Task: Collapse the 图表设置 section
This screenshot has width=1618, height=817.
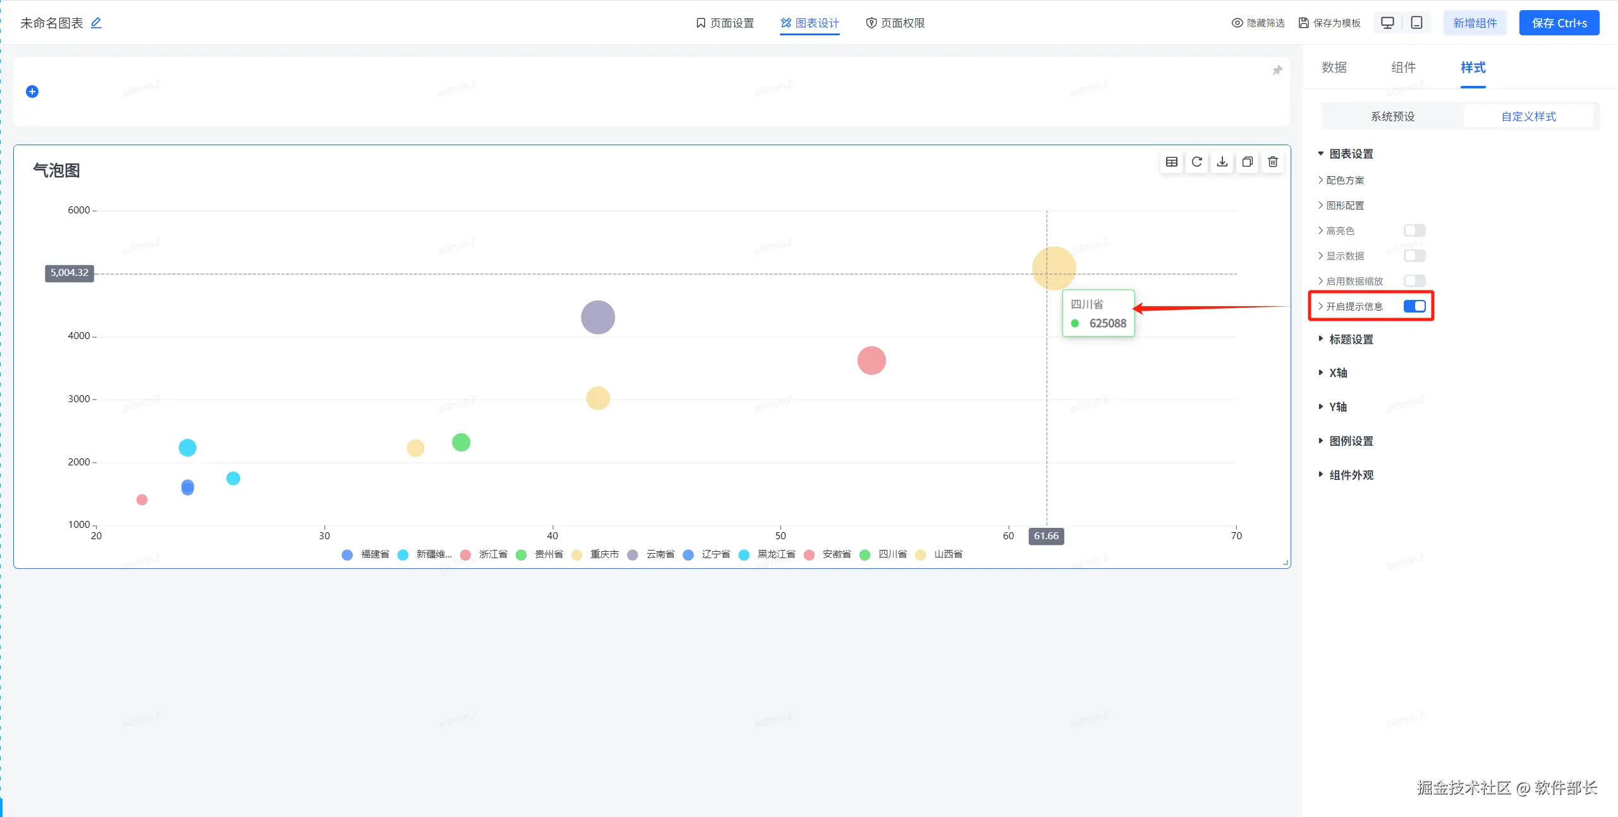Action: [x=1351, y=154]
